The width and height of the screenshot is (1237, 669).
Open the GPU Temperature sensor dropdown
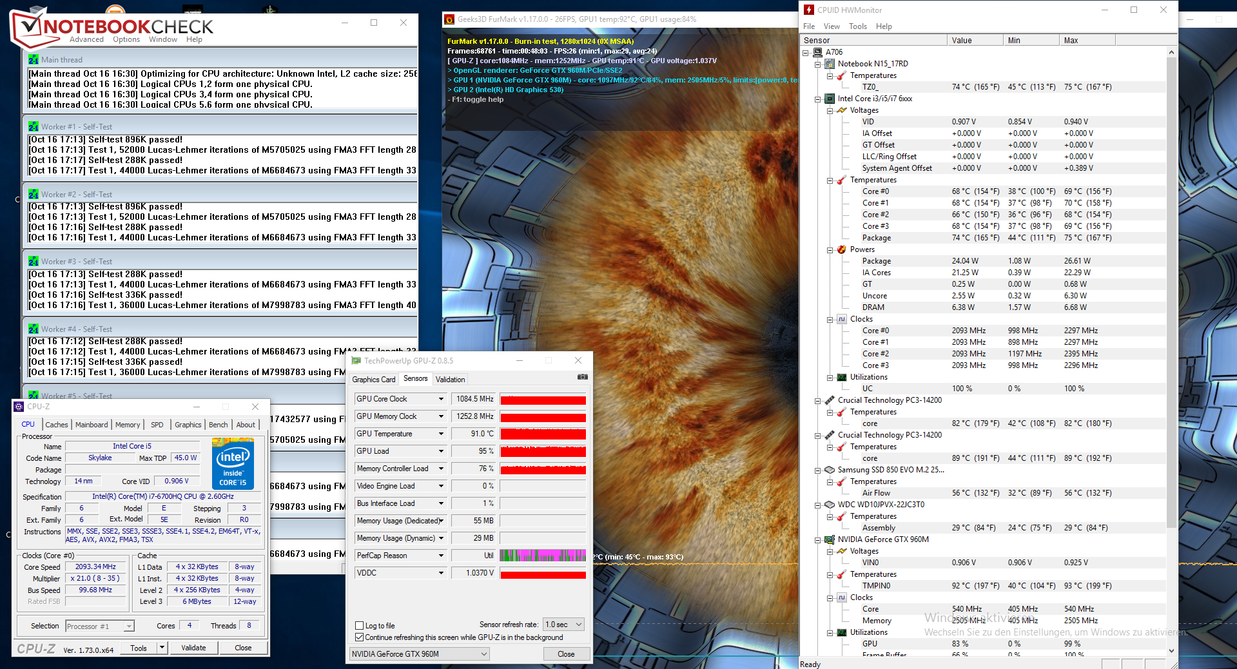(441, 434)
